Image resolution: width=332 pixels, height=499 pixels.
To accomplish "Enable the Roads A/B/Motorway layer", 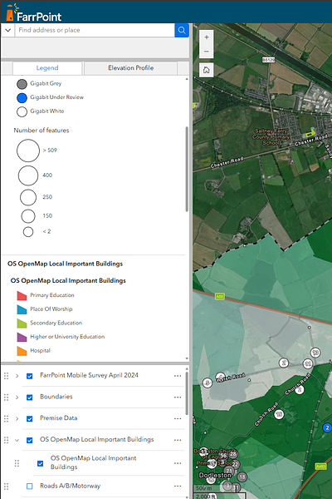I will pos(30,487).
